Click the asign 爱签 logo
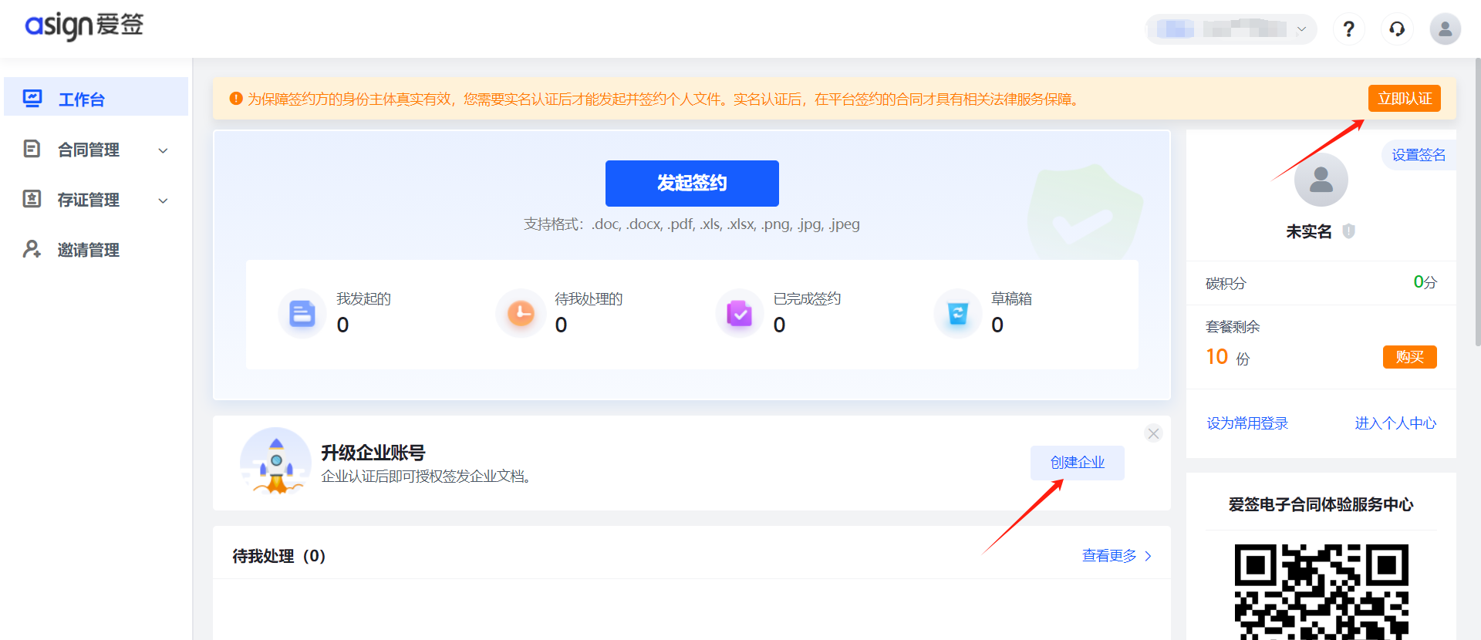Screen dimensions: 1481x640 84,26
